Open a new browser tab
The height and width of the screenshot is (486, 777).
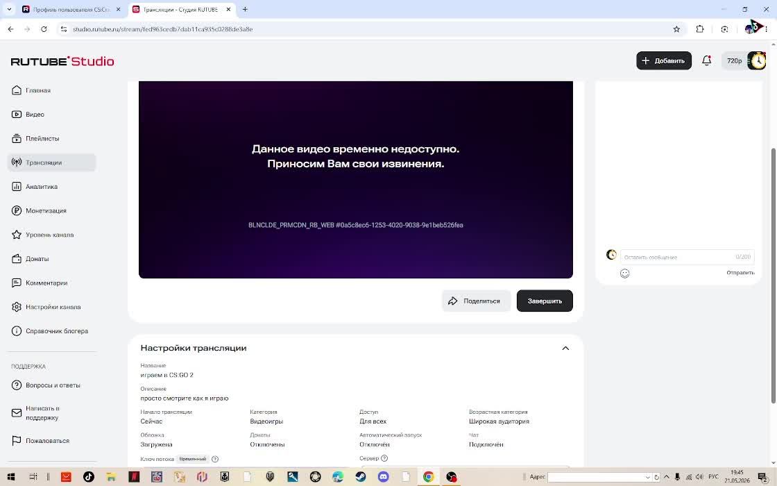point(245,10)
